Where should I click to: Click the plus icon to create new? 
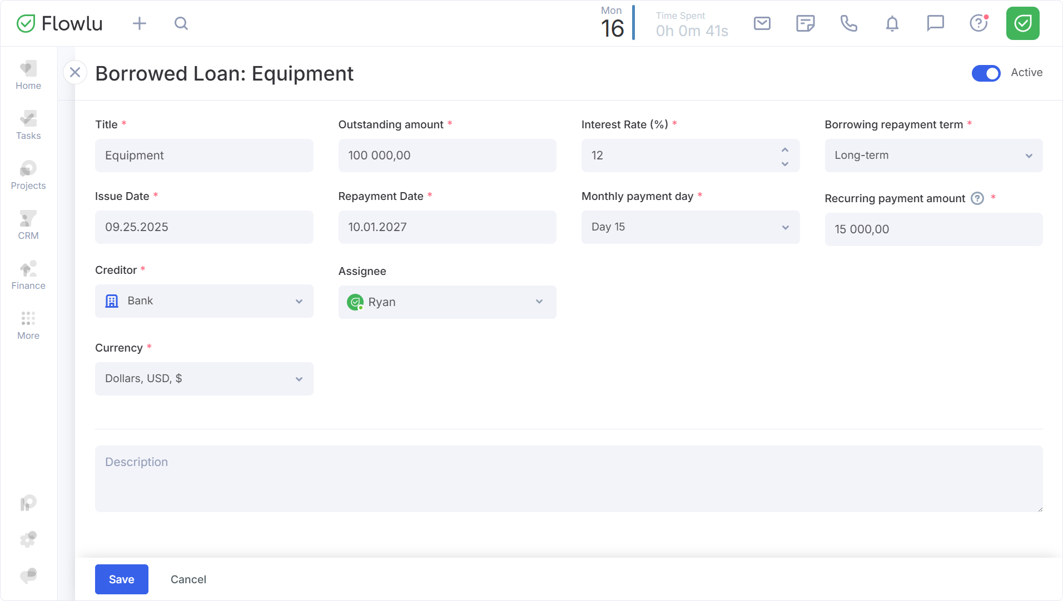click(140, 23)
